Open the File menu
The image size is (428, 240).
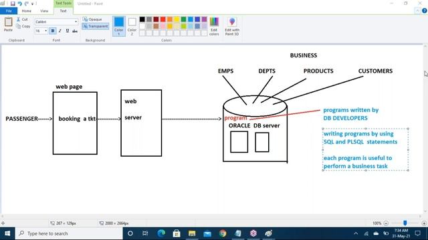point(9,11)
